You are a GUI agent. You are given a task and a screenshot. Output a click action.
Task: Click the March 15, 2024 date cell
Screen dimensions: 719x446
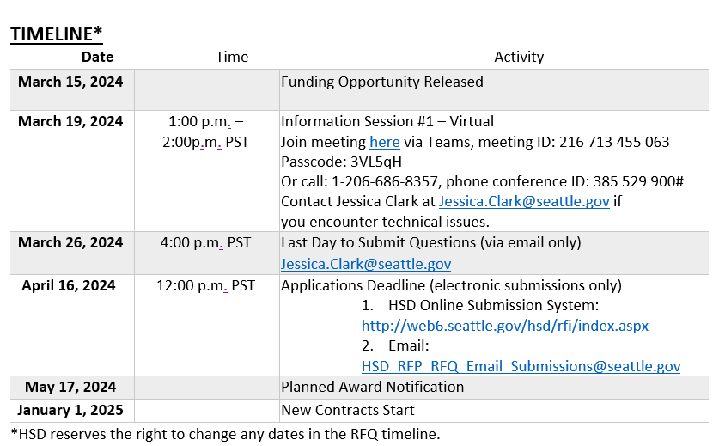(70, 82)
